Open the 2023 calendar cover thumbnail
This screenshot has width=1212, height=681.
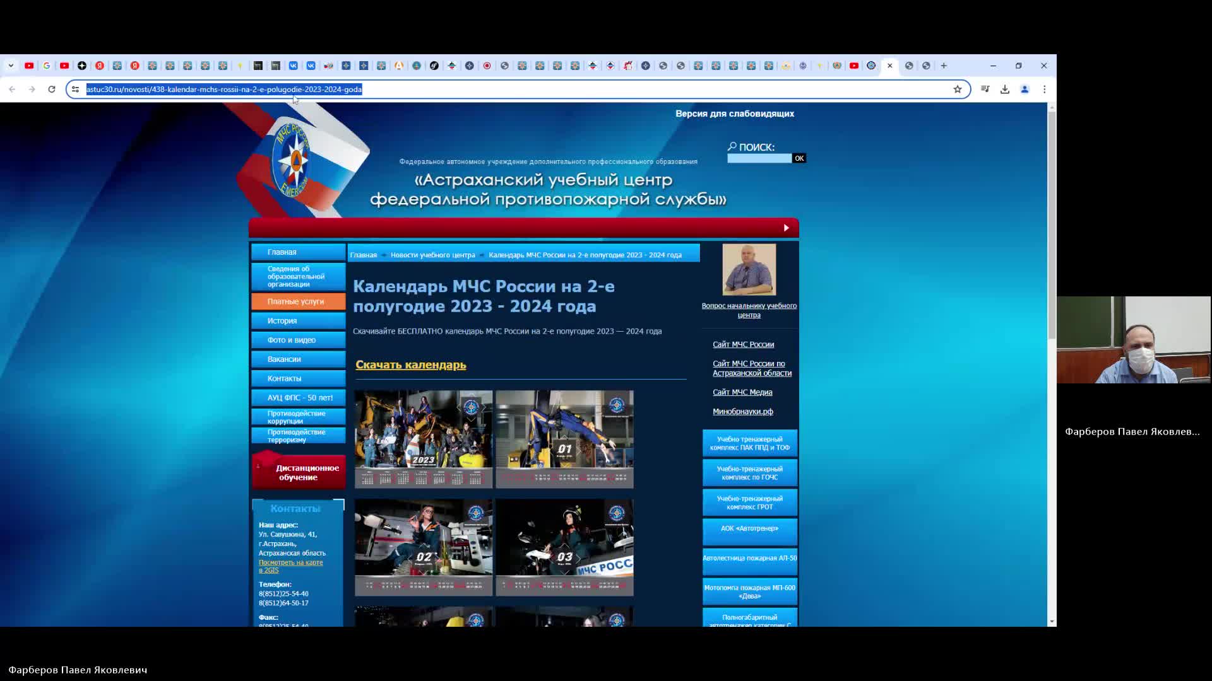click(424, 439)
